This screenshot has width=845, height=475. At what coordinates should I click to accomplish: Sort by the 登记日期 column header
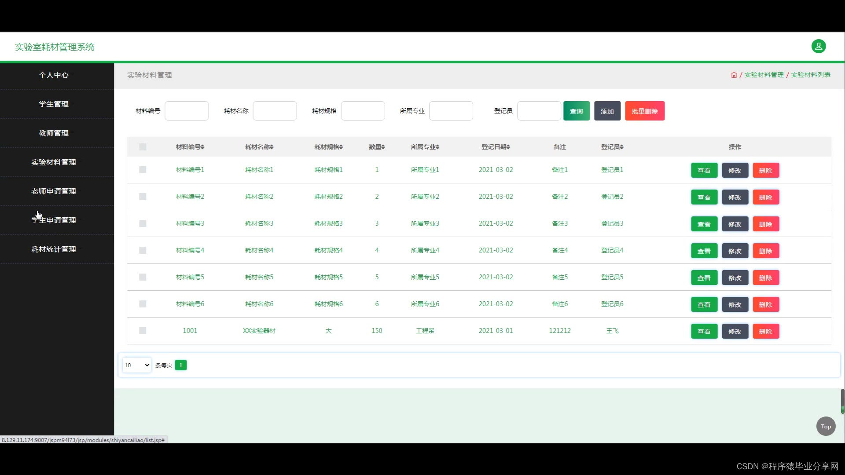[496, 147]
